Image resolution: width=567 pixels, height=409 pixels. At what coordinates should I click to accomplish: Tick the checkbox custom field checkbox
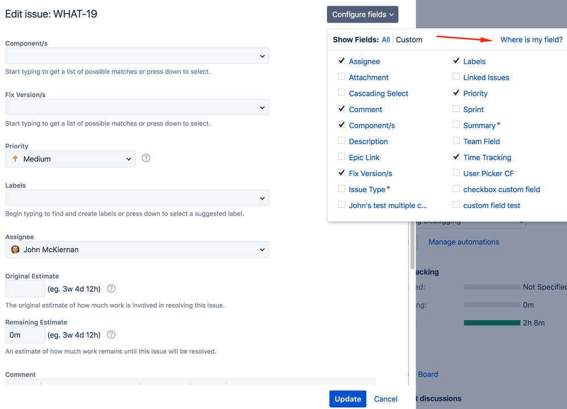pos(456,189)
